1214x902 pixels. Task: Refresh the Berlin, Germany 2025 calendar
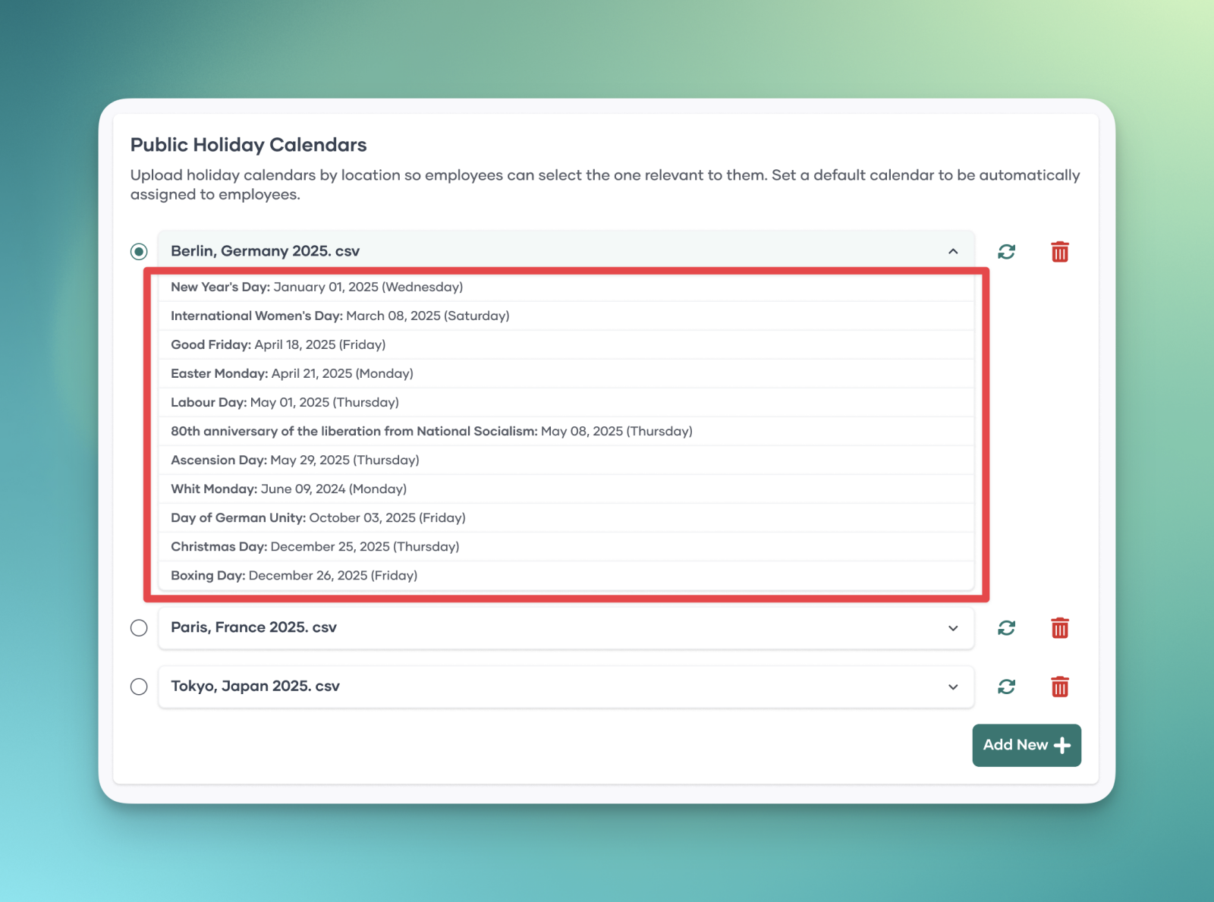1006,252
